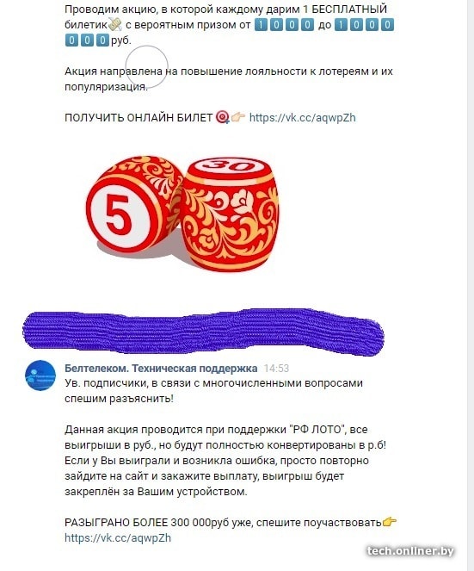Click the 14:53 message timestamp
Viewport: 474px width, 571px height.
276,369
